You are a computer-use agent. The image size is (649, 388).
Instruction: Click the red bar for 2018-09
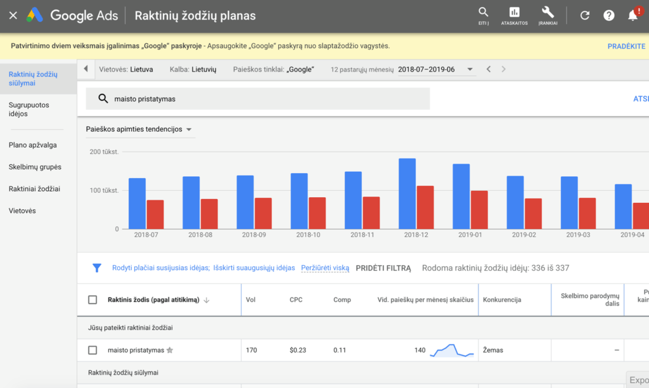pos(263,214)
